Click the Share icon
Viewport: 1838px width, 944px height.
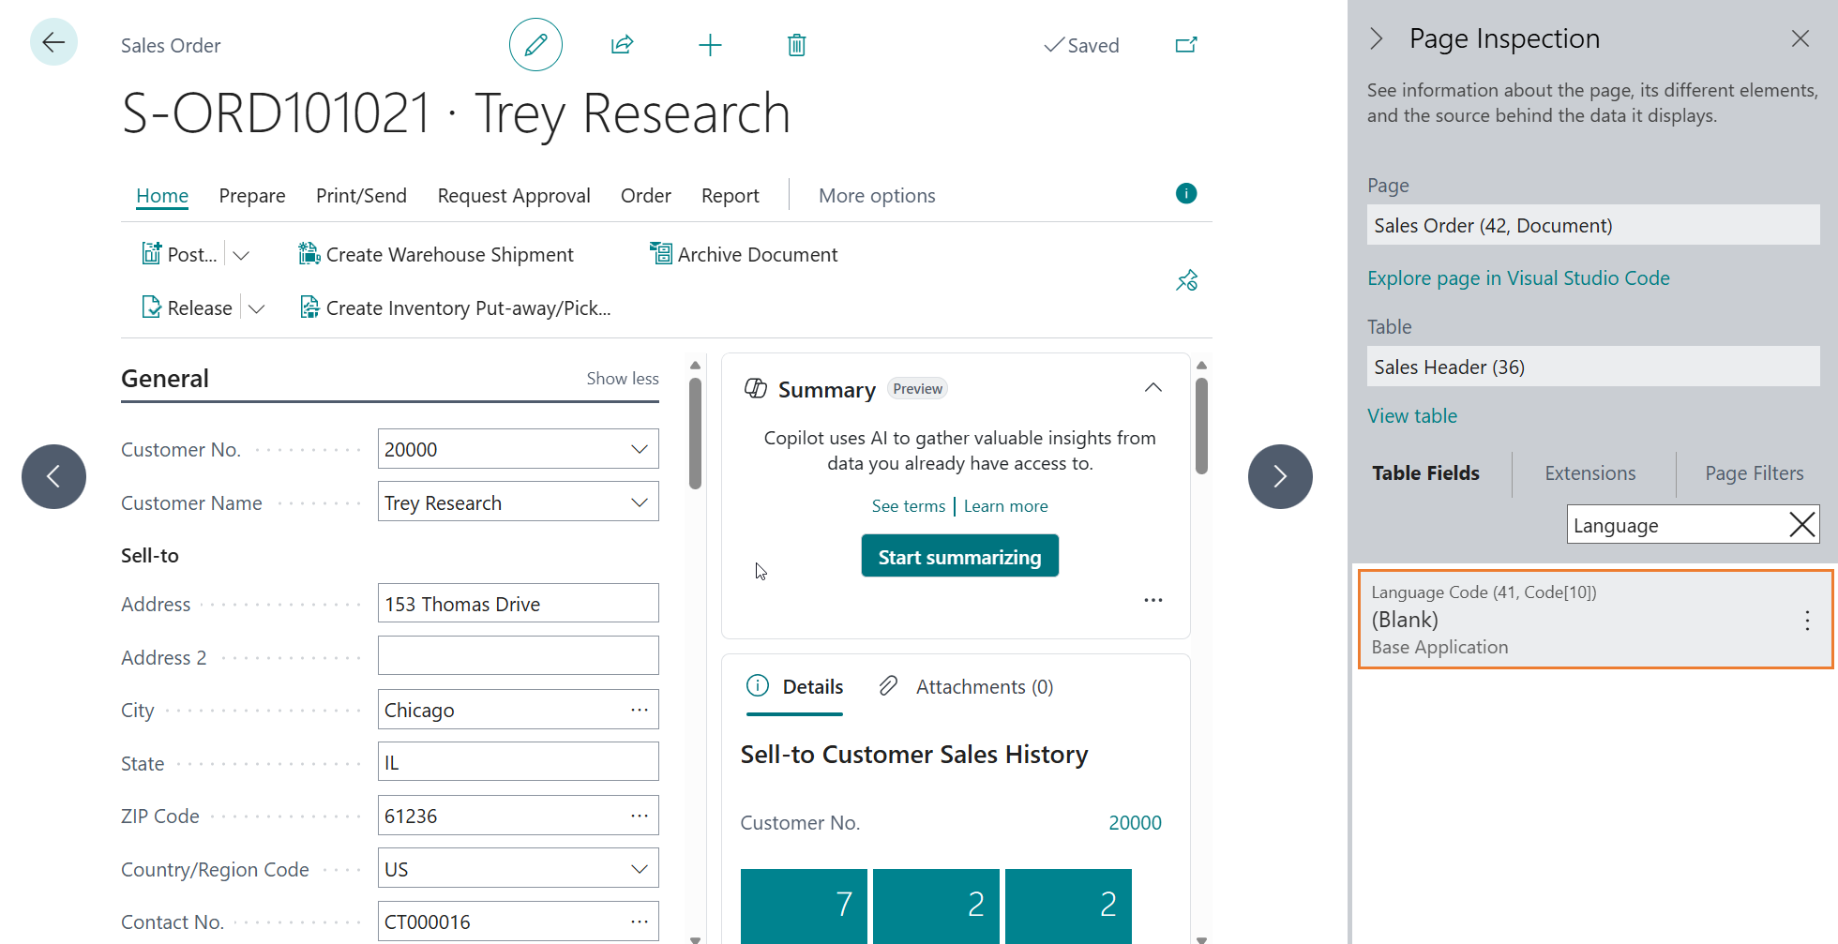[x=622, y=44]
